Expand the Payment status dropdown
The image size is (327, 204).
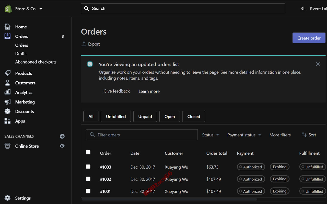pos(244,135)
